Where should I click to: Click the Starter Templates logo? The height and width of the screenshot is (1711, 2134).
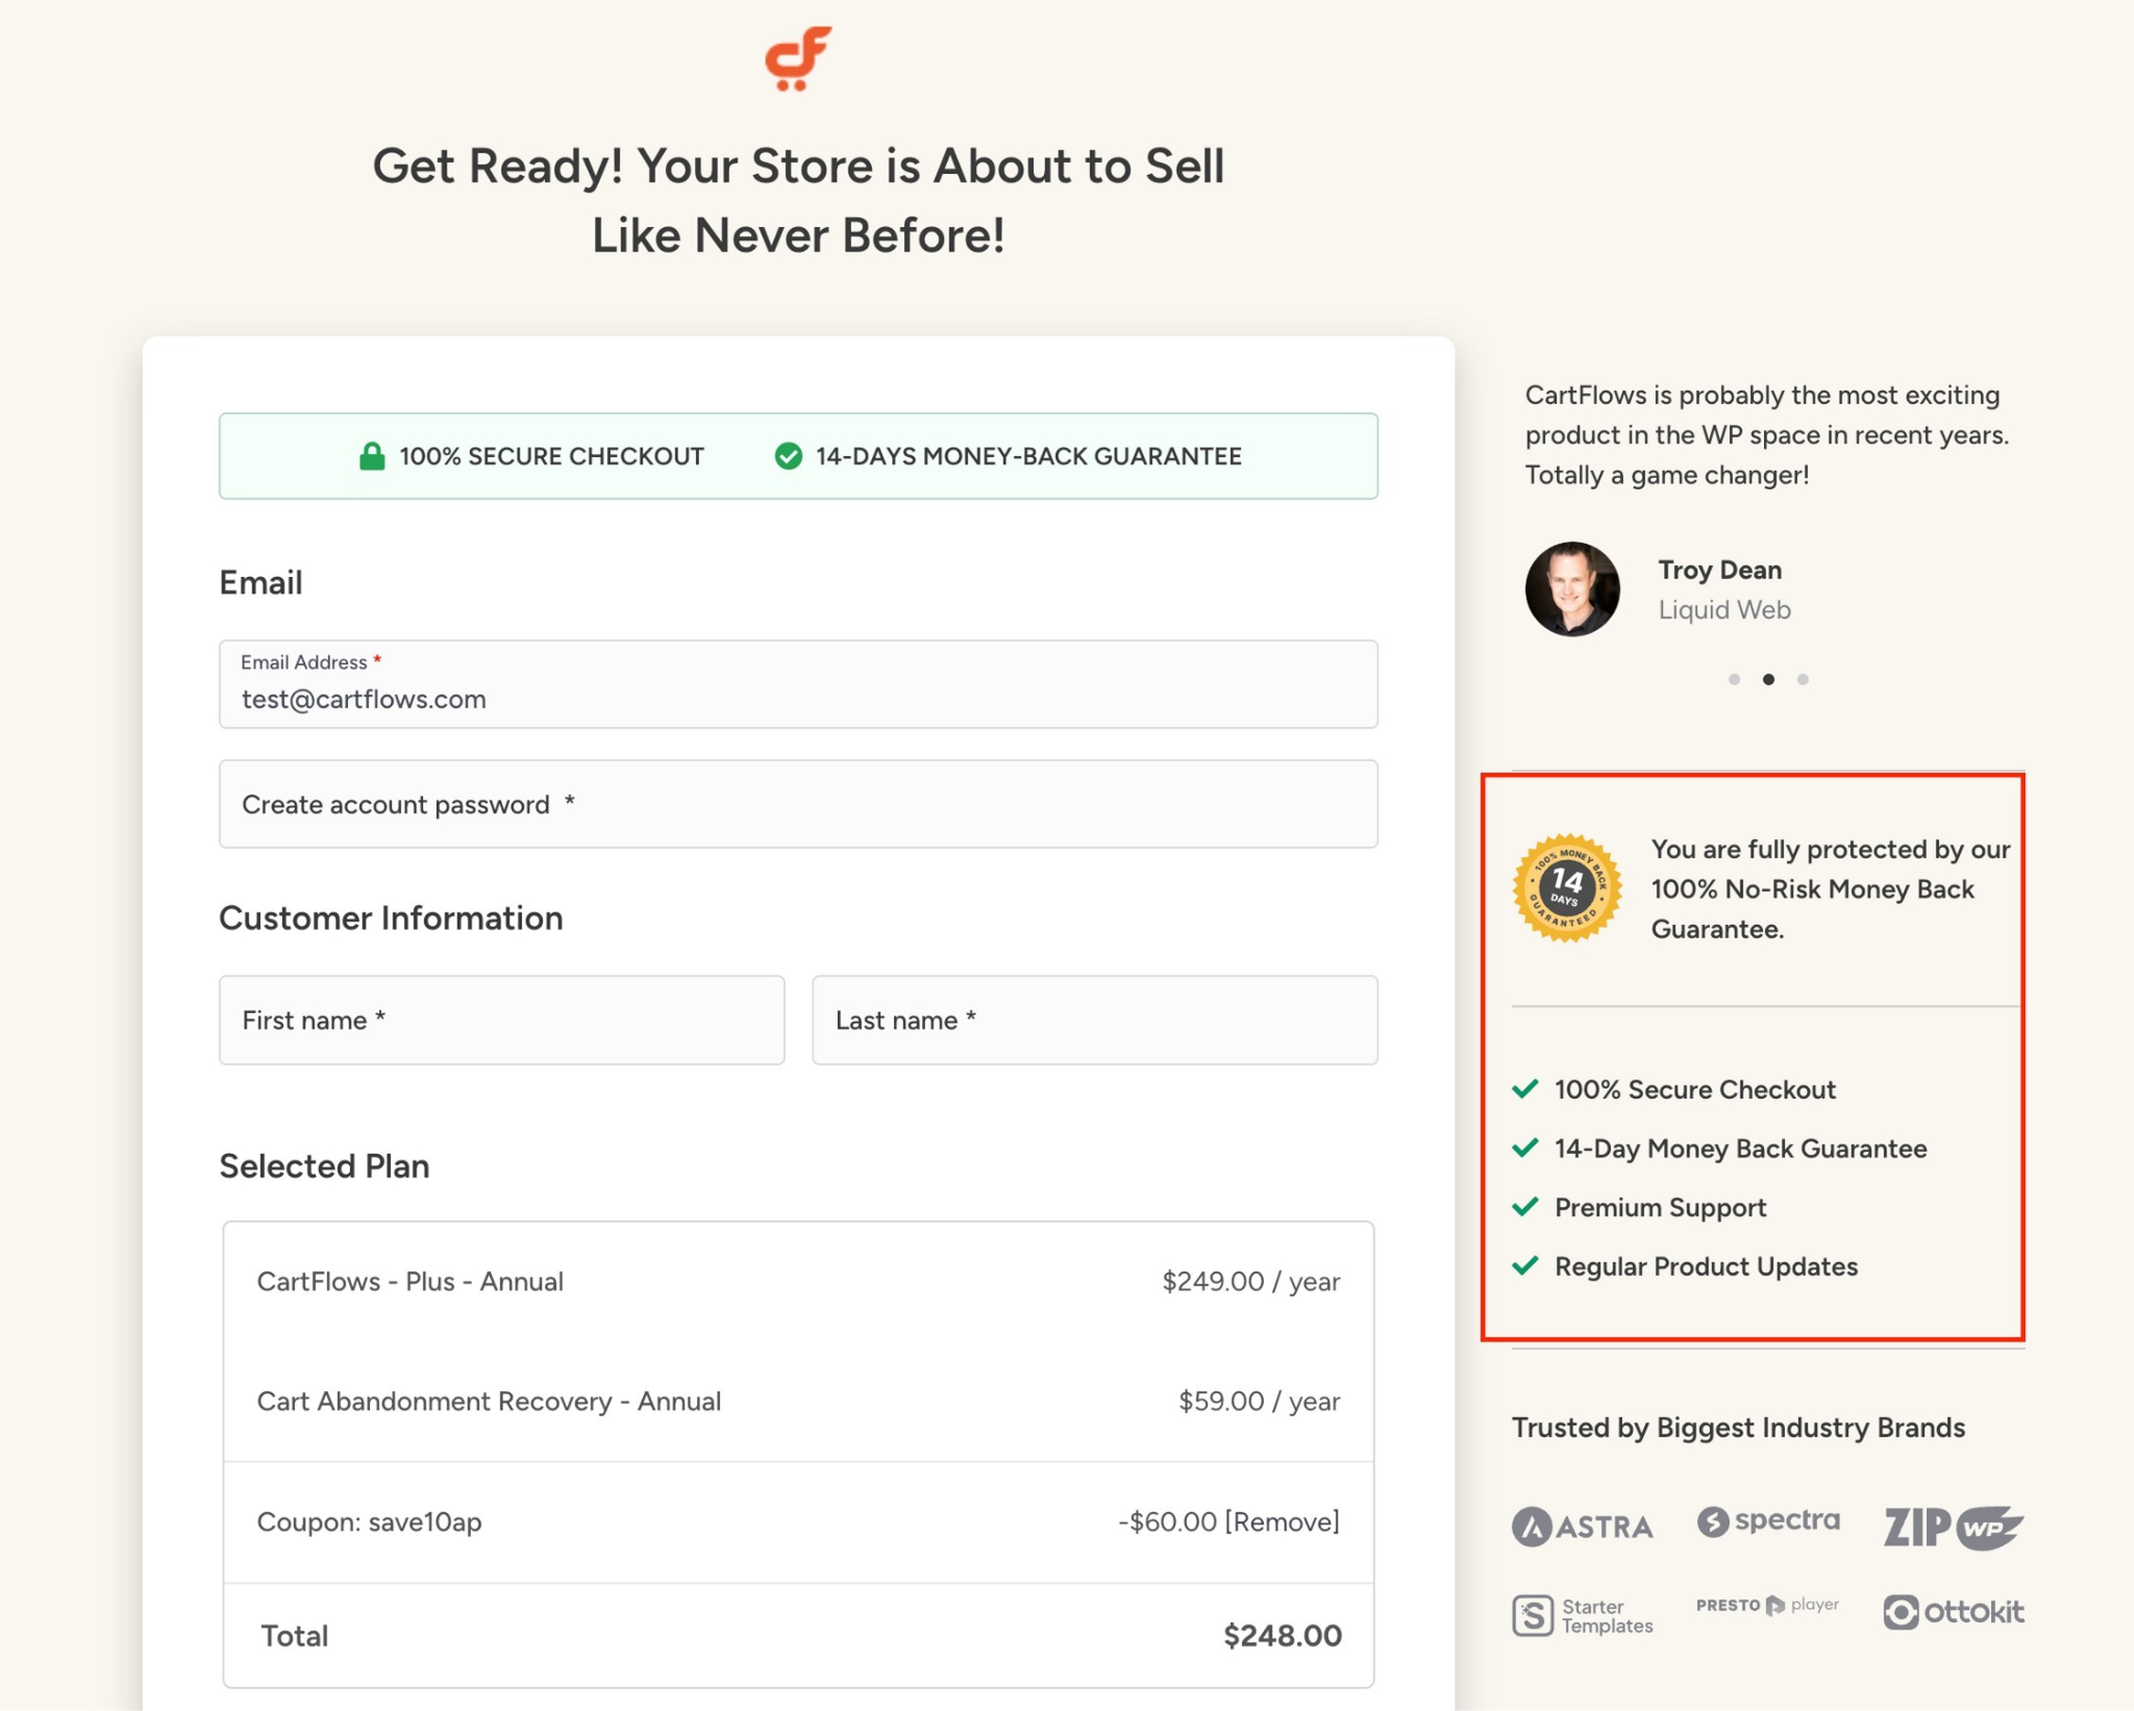pyautogui.click(x=1582, y=1615)
